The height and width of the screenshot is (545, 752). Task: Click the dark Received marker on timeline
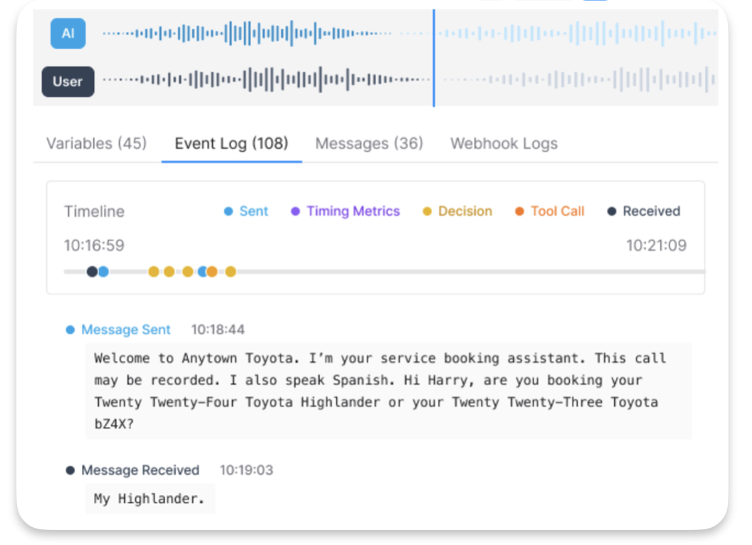(x=92, y=271)
